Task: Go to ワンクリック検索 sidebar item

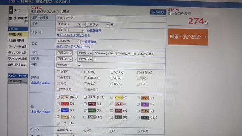Action: [18, 59]
